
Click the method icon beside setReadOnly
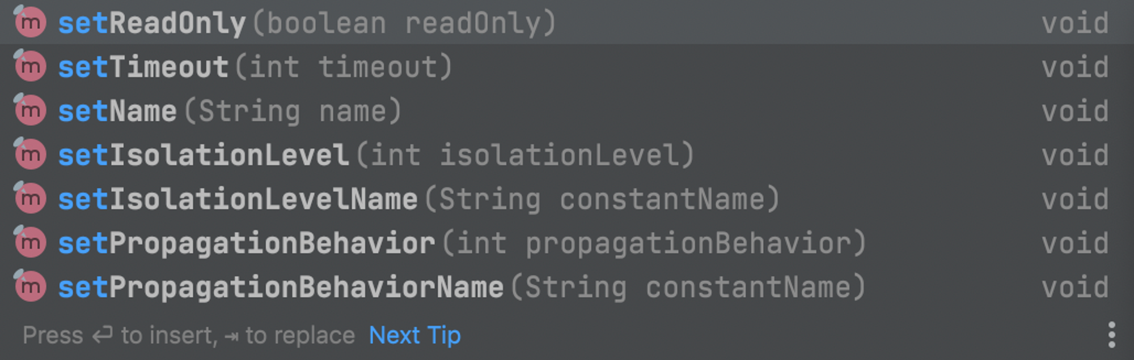[30, 22]
